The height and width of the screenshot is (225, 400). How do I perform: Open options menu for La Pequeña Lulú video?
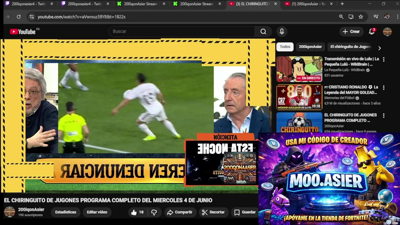[x=384, y=59]
